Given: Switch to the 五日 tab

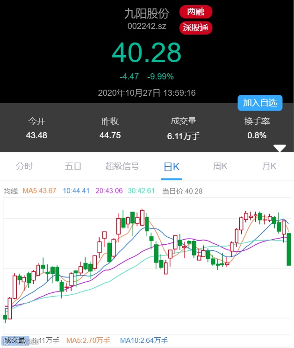Looking at the screenshot, I should (73, 166).
